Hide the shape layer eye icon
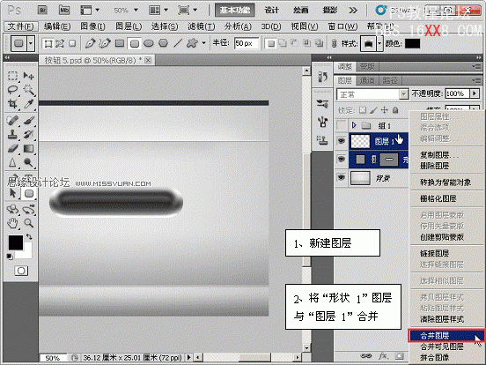This screenshot has height=365, width=486. pos(342,160)
